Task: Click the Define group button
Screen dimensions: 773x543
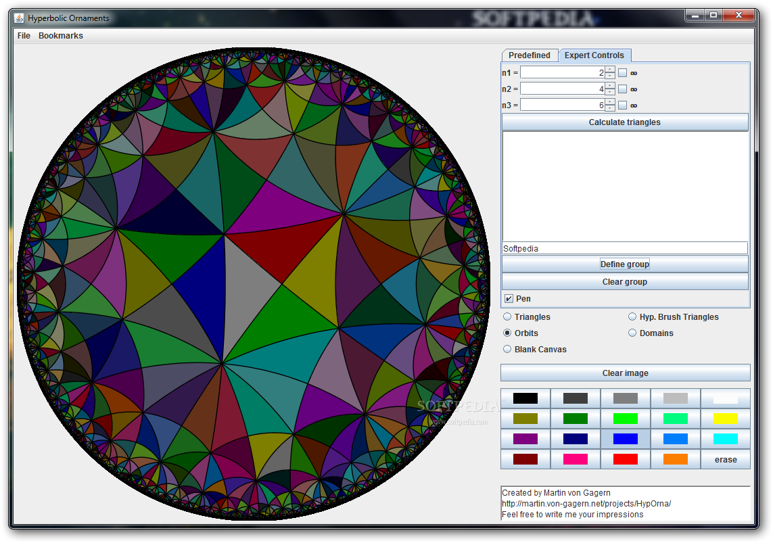Action: pos(625,264)
